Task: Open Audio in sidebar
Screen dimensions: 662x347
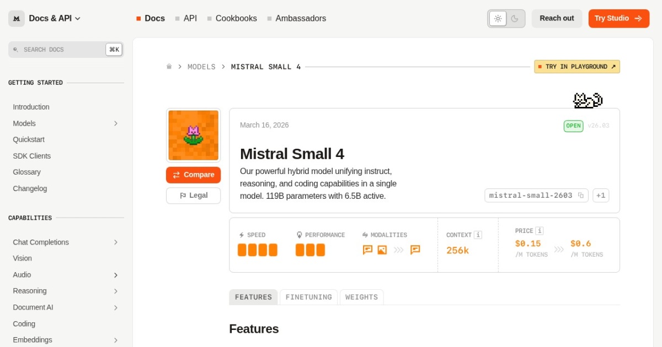Action: 22,275
